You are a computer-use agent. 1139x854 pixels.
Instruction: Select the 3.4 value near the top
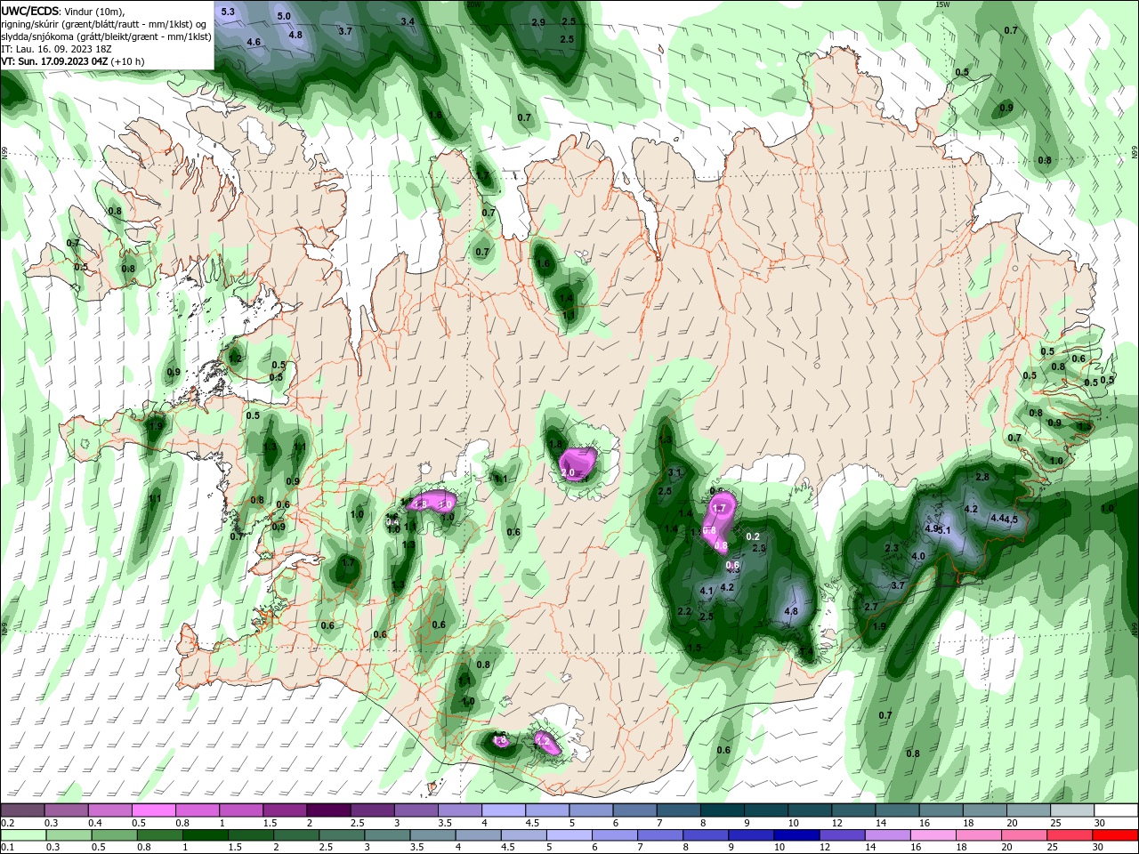pos(408,21)
